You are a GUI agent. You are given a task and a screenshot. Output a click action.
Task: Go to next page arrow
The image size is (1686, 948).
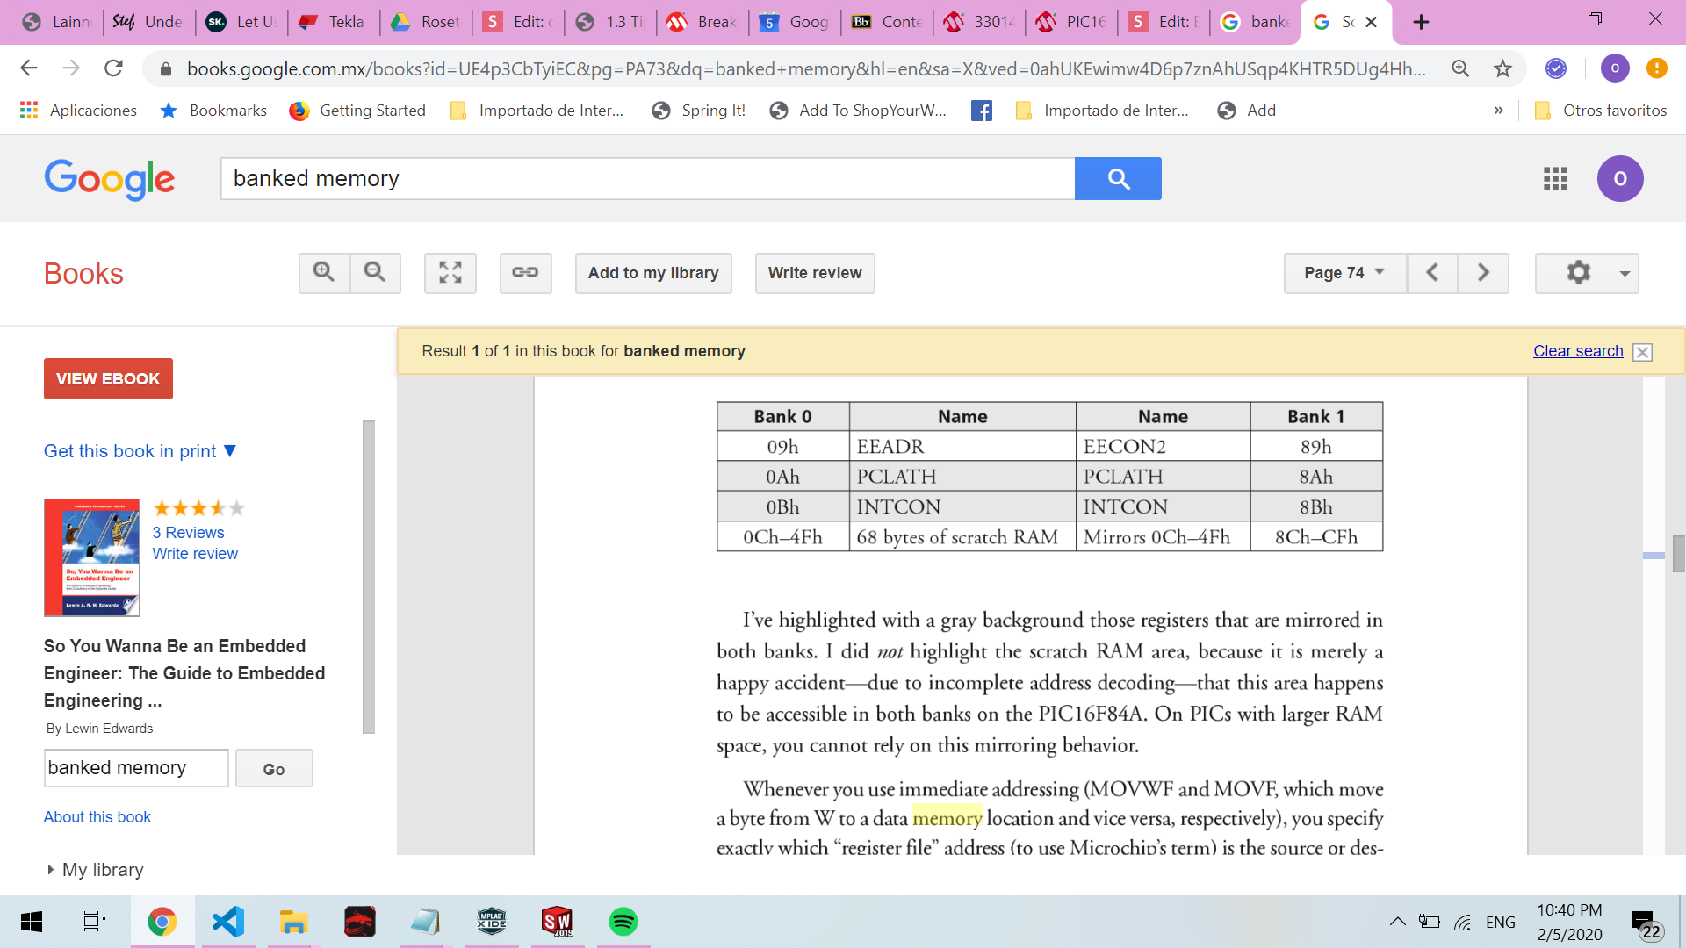click(x=1483, y=273)
